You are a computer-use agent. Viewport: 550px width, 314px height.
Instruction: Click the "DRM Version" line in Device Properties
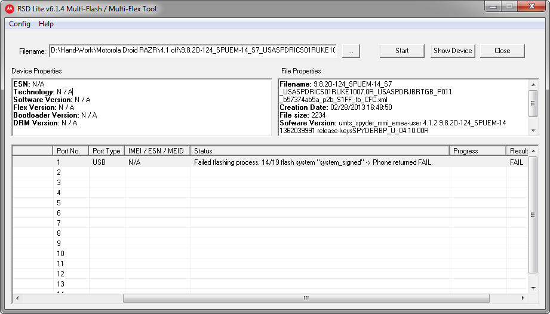click(x=45, y=122)
